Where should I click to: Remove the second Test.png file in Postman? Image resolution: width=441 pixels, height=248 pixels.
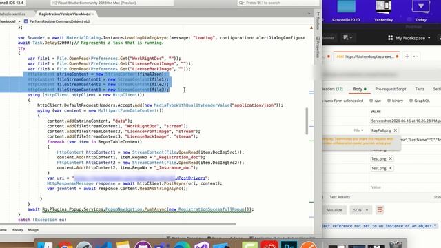click(x=391, y=168)
